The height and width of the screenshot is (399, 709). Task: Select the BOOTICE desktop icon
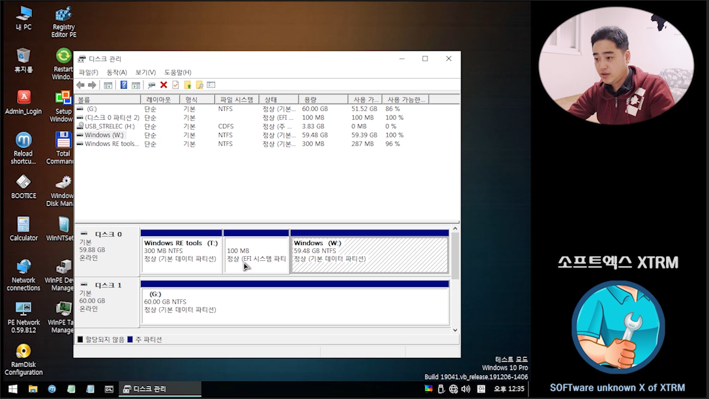coord(23,187)
